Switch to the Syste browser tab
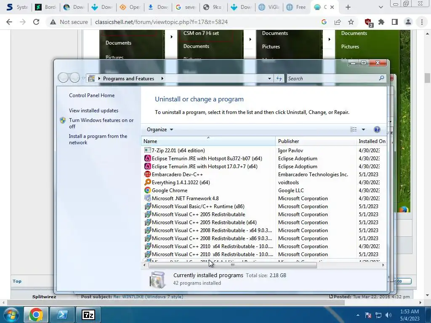This screenshot has height=323, width=431. coord(17,7)
